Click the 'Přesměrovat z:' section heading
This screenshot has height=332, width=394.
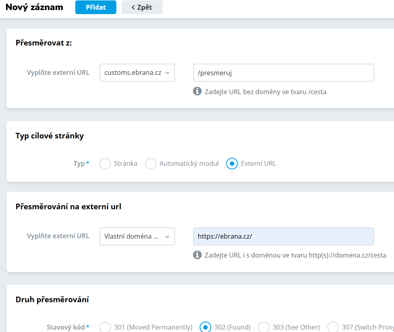pos(43,43)
